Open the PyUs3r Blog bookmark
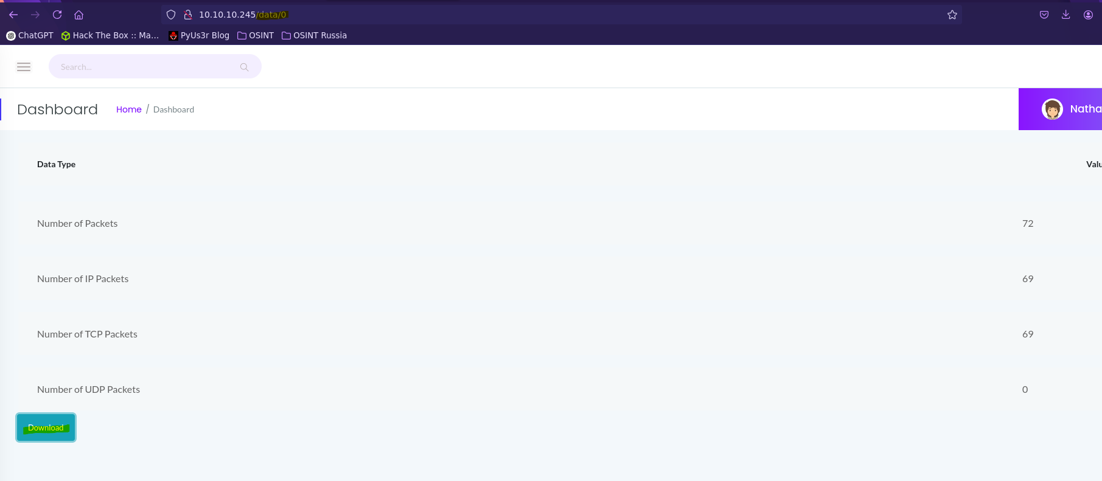This screenshot has height=481, width=1102. point(199,35)
